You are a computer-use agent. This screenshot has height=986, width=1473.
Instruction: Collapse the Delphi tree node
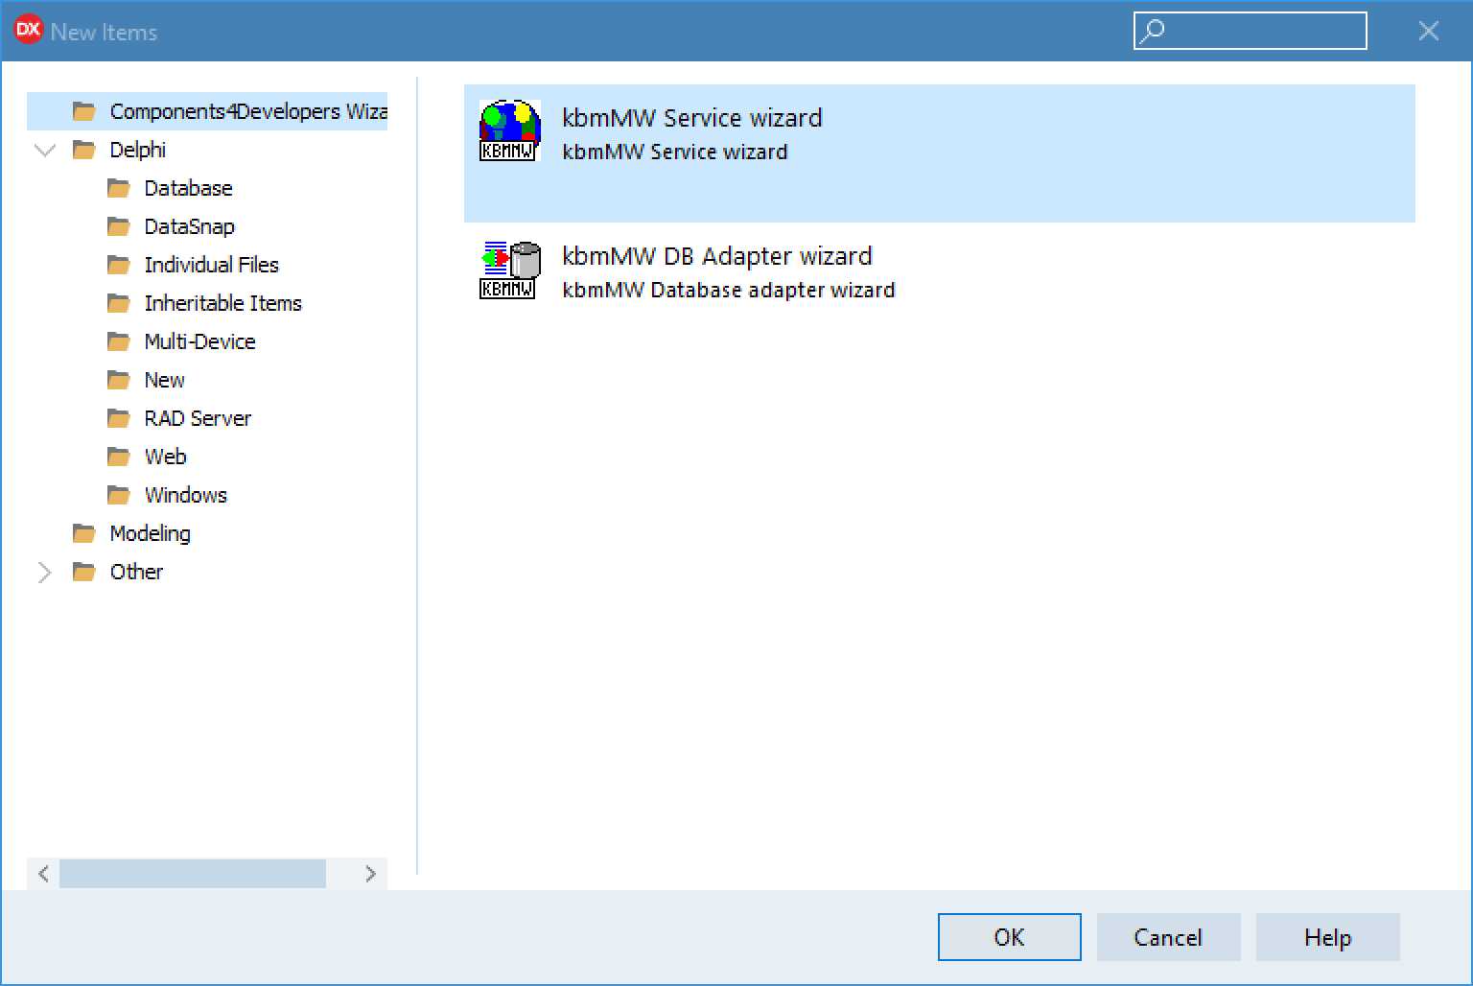pos(45,151)
